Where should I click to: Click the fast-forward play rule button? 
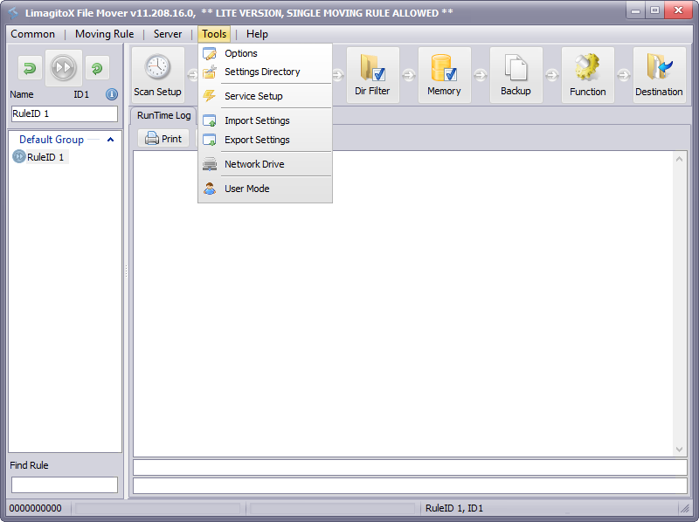point(63,68)
